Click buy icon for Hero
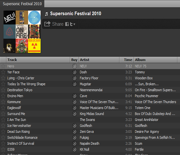This screenshot has height=155, width=180. 74,66
